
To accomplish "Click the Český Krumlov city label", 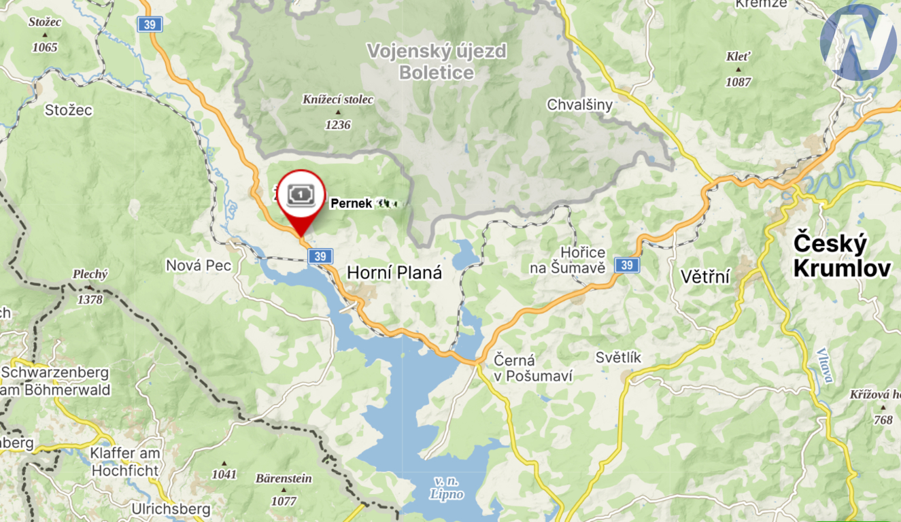I will click(842, 255).
